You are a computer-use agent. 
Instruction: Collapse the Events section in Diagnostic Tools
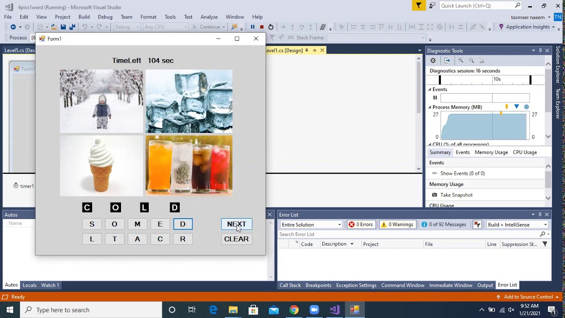click(430, 89)
